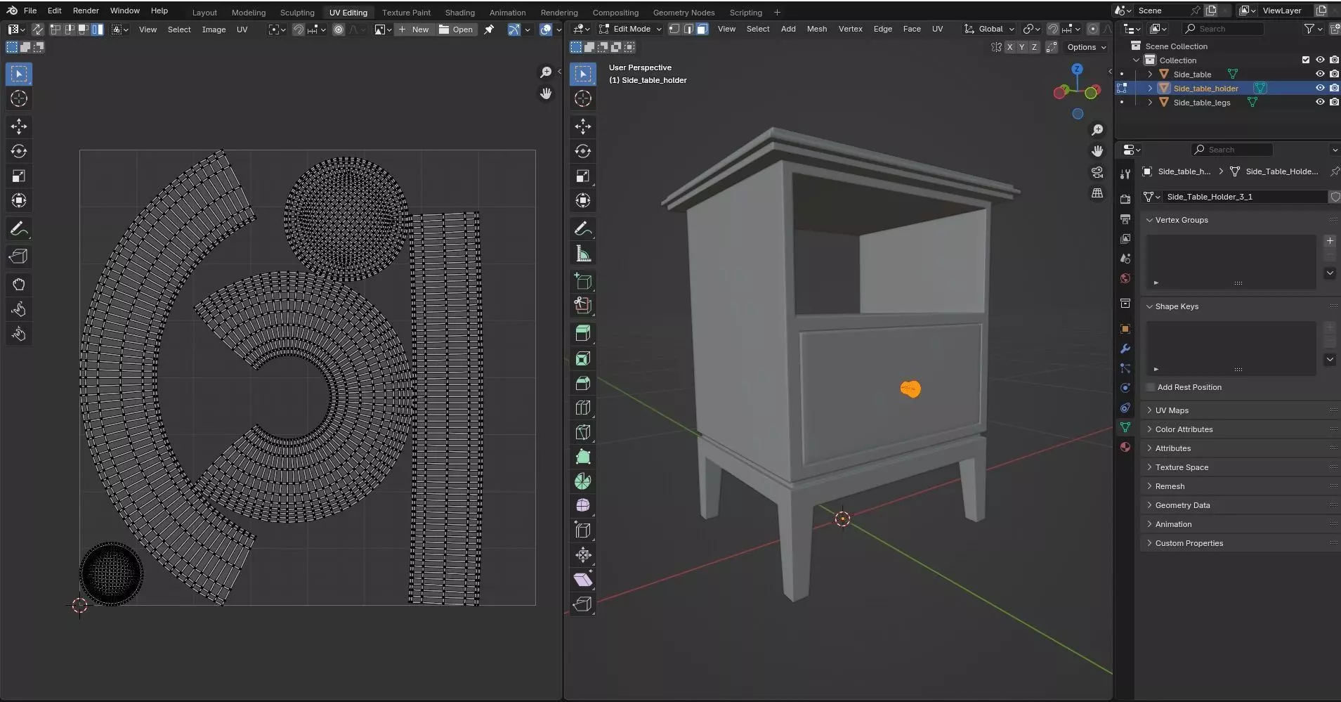Image resolution: width=1341 pixels, height=702 pixels.
Task: Switch to the Shading workspace tab
Action: pos(459,13)
